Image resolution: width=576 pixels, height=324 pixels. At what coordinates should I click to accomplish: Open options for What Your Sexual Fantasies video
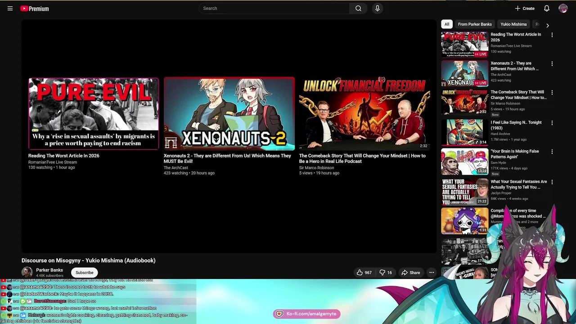[x=552, y=182]
